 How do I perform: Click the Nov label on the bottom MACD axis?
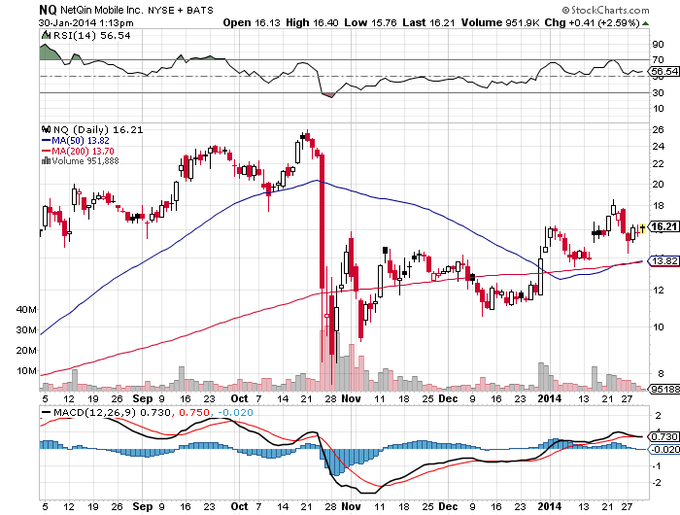352,506
